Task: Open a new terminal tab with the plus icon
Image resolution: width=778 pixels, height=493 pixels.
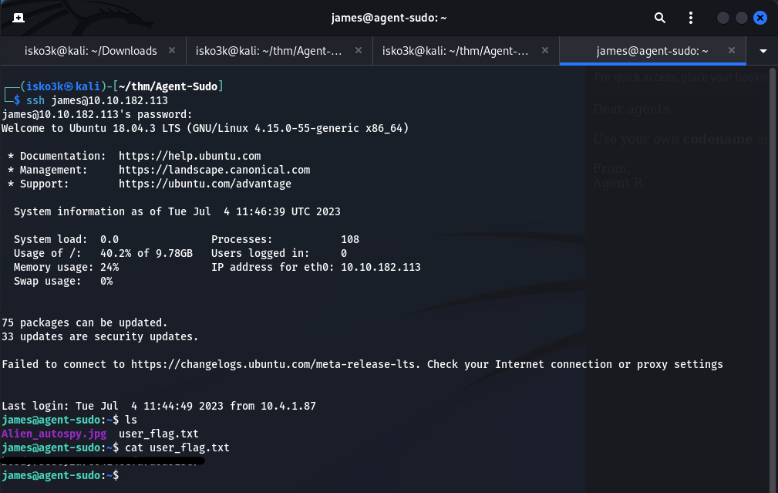Action: 19,18
